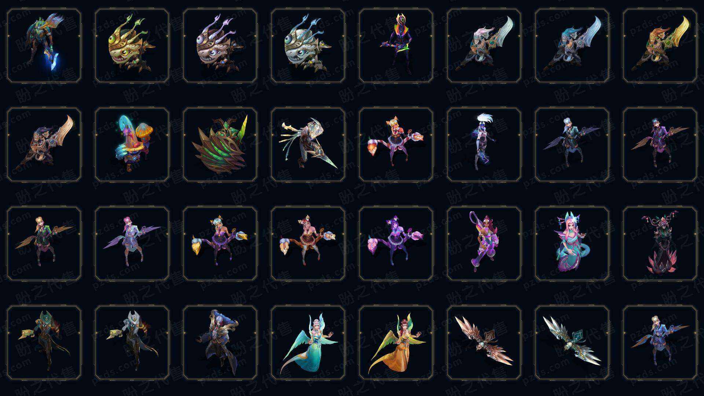Image resolution: width=704 pixels, height=396 pixels.
Task: Click the white ponytail character in blue bodysuit
Action: 484,144
